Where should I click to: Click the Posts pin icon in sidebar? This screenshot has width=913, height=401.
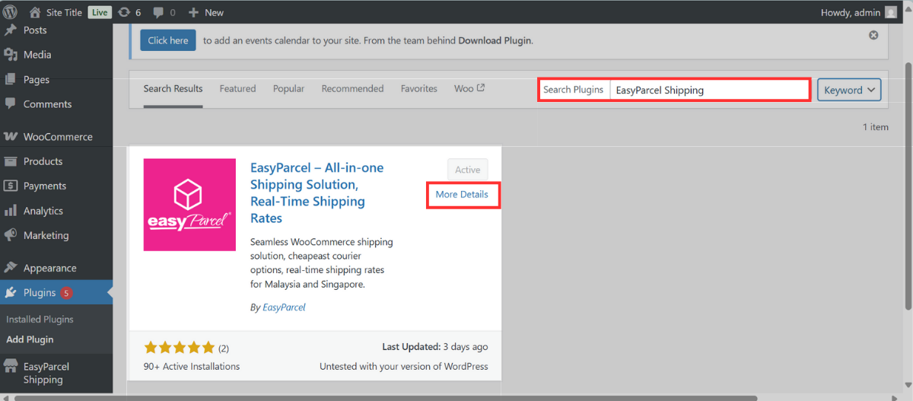(x=11, y=30)
